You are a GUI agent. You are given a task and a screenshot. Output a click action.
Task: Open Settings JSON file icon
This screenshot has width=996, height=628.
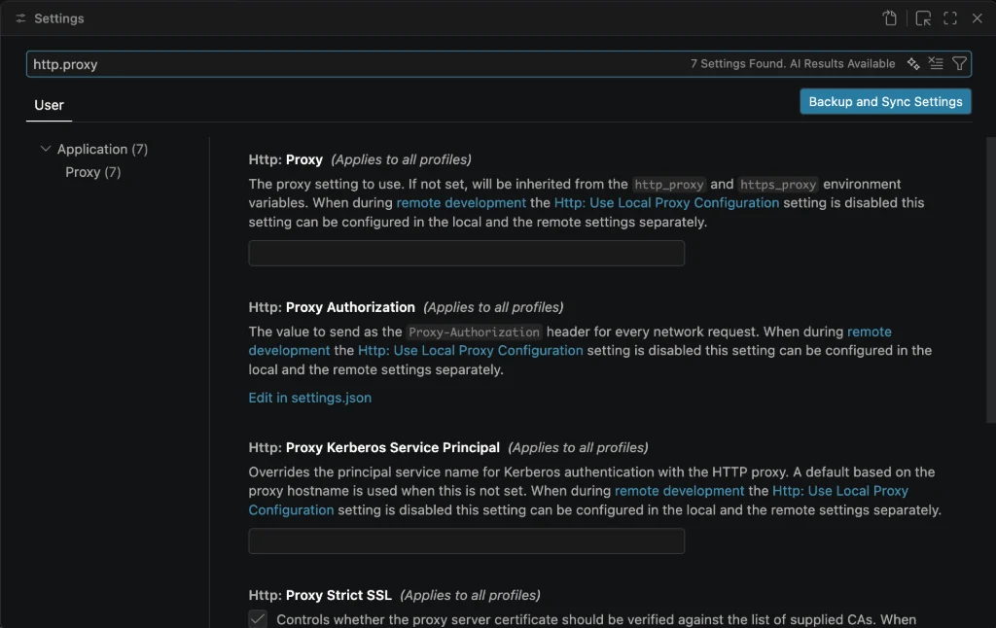pos(890,18)
